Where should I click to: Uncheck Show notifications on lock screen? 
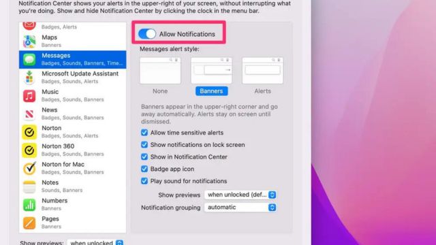[x=144, y=145]
